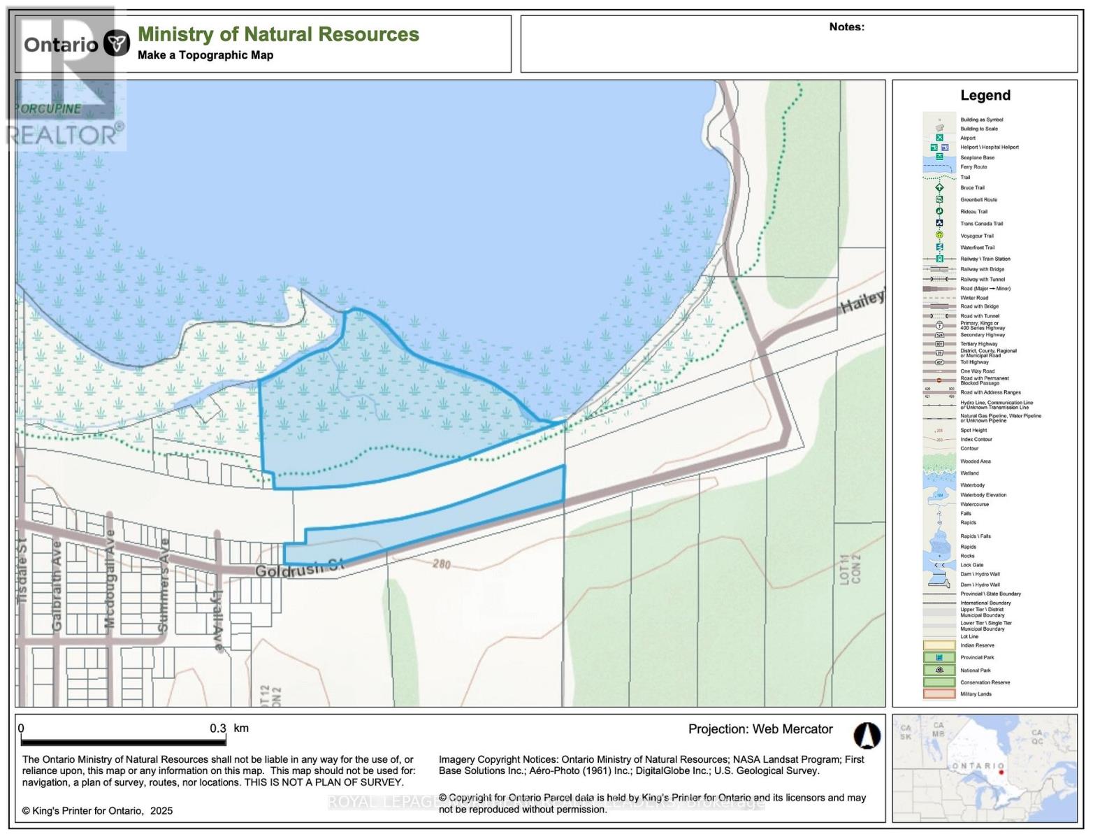Click the National Park legend symbol
Image resolution: width=1093 pixels, height=839 pixels.
click(x=939, y=670)
